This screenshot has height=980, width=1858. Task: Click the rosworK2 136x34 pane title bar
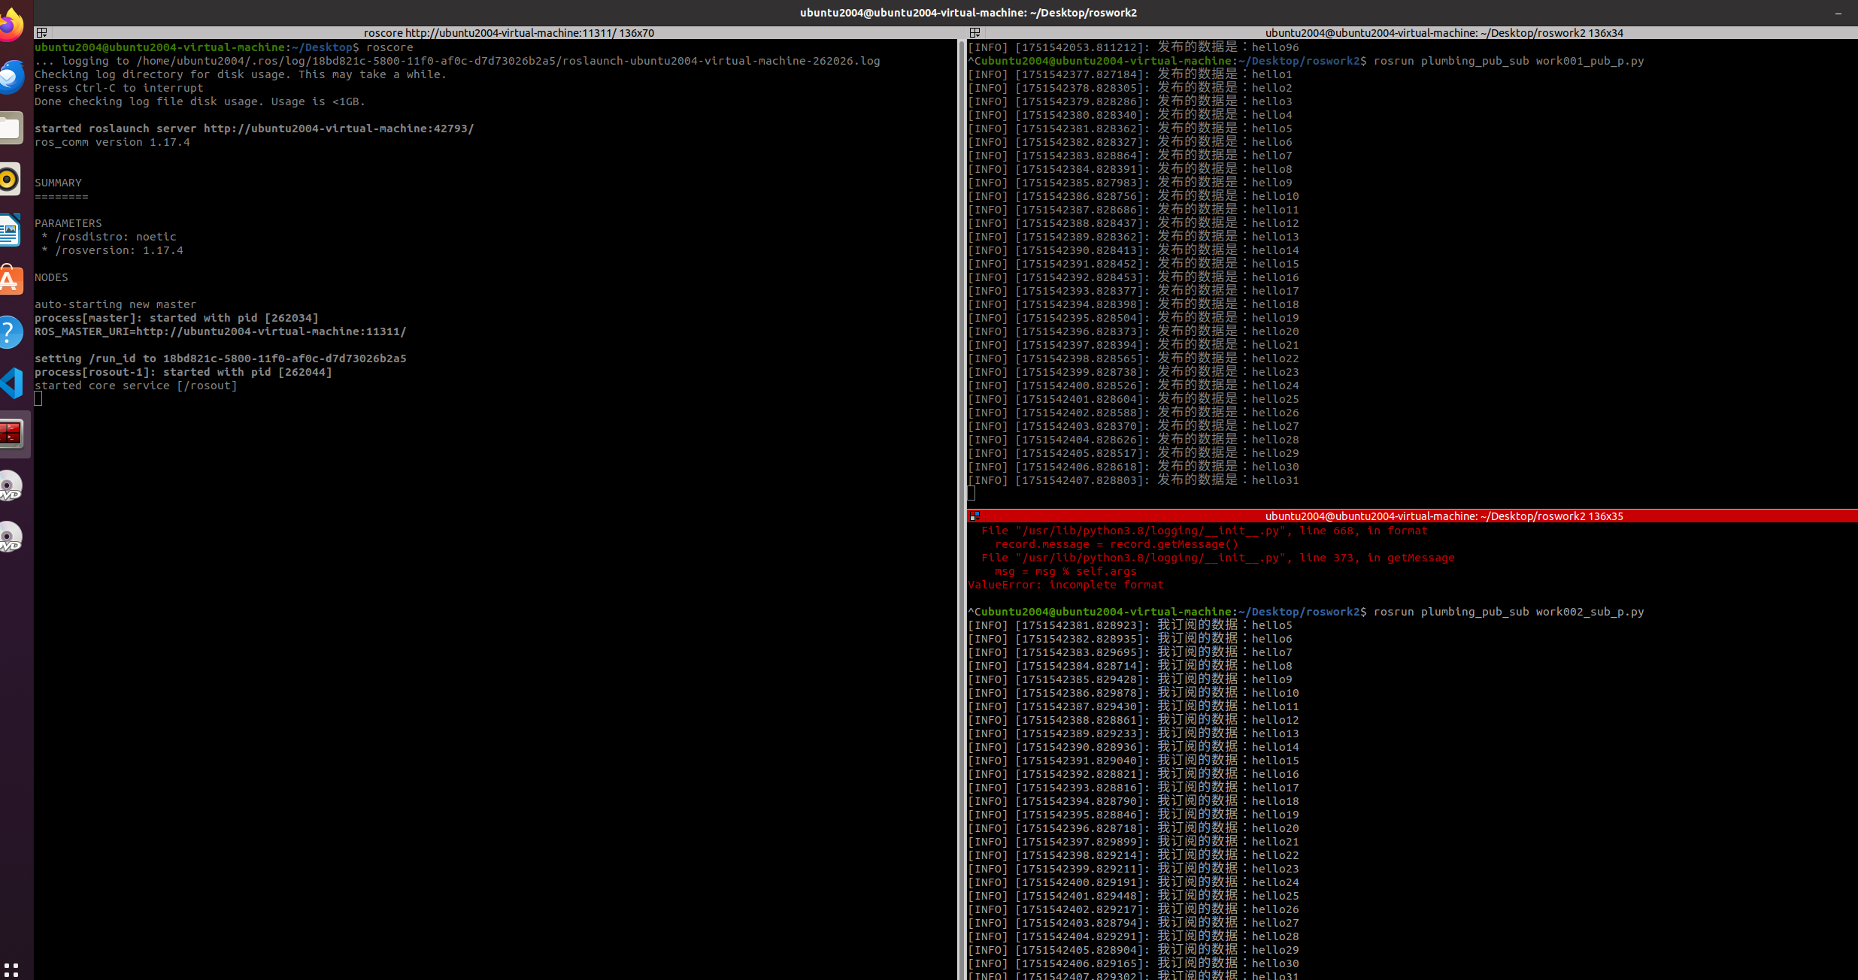click(1444, 33)
